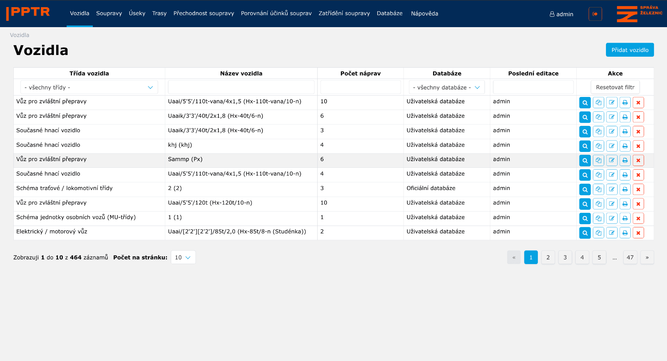667x361 pixels.
Task: Open the 'všechny databáze' filter dropdown
Action: (446, 87)
